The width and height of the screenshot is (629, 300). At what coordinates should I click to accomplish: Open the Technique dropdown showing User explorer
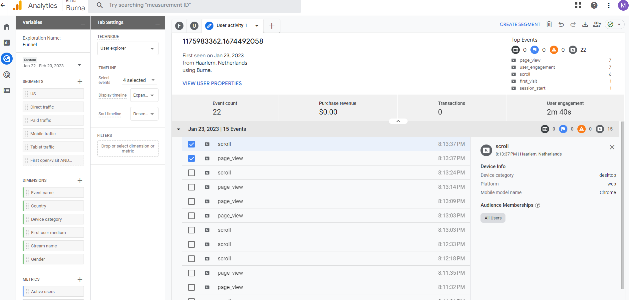click(x=128, y=48)
